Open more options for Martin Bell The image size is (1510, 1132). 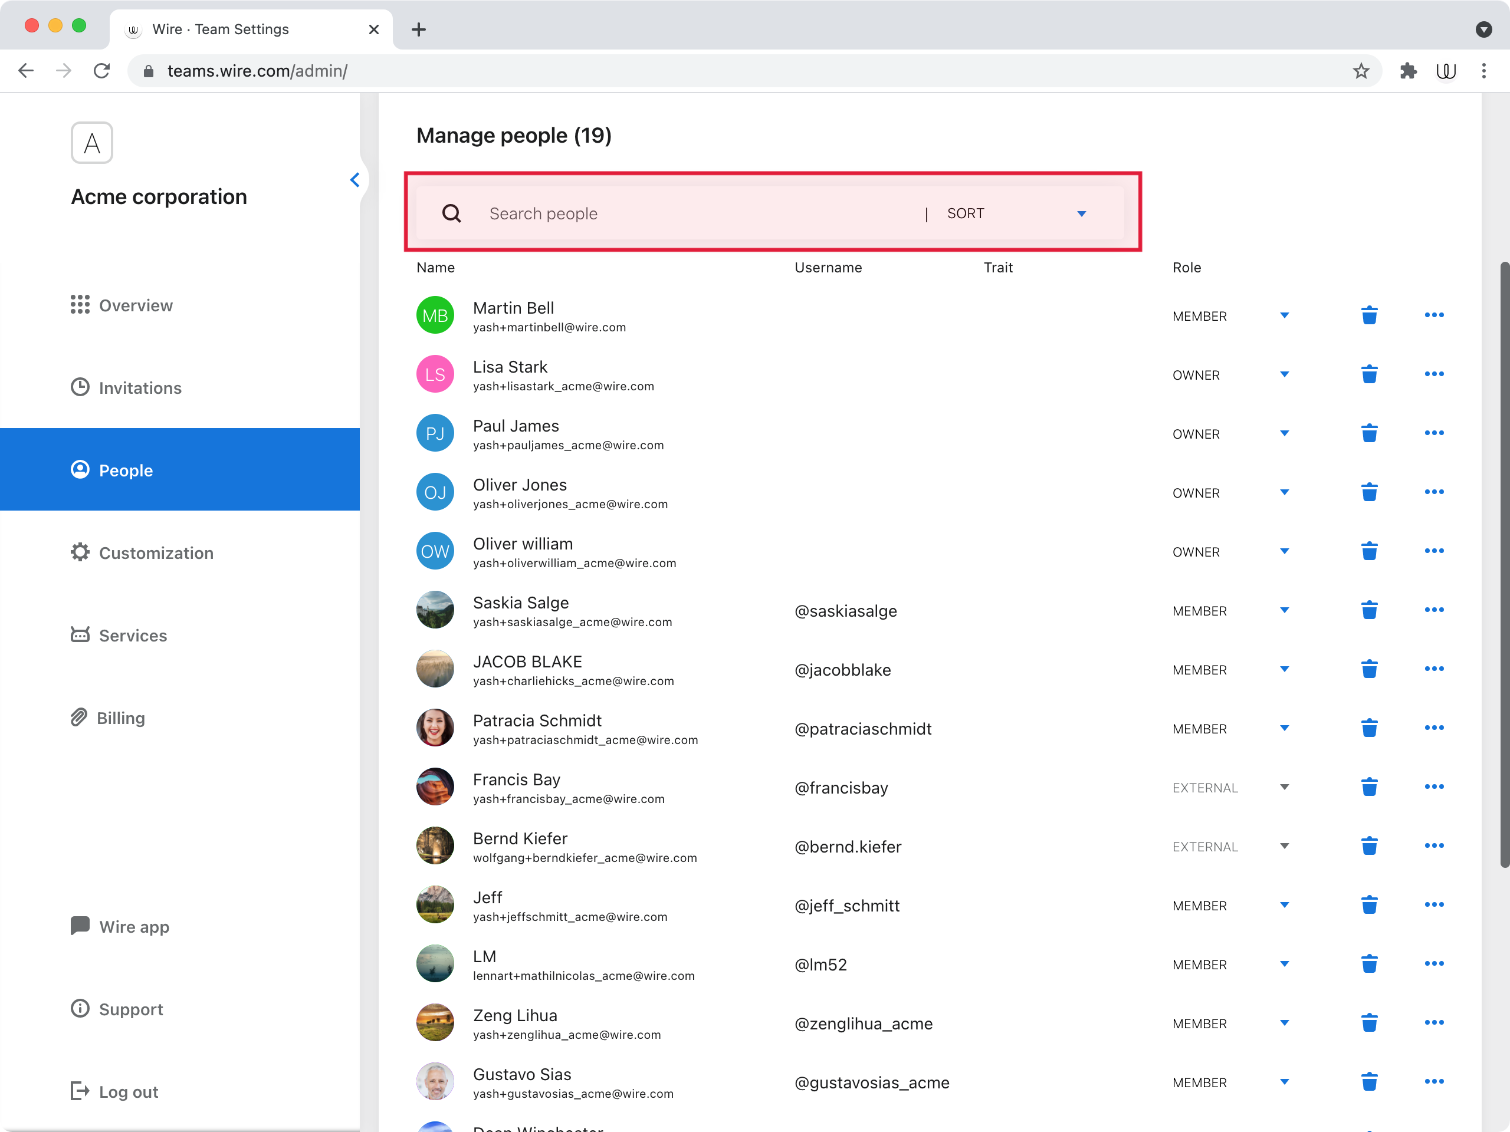coord(1433,315)
